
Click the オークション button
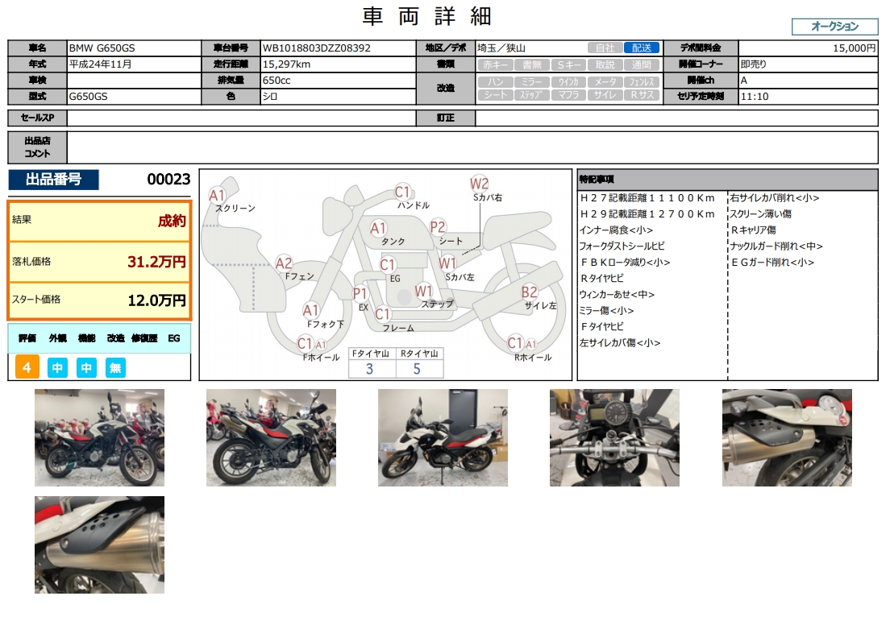tap(834, 27)
